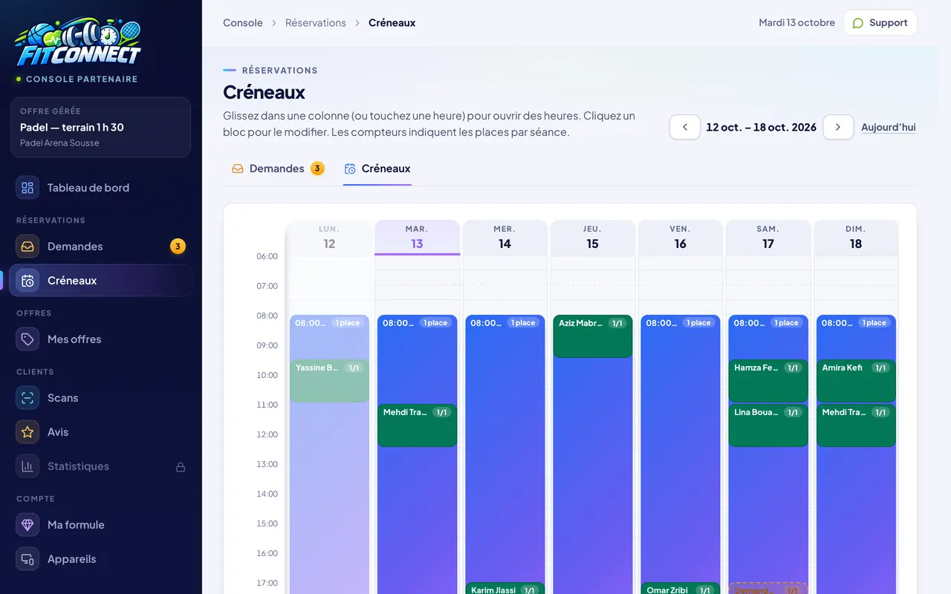Select the Lundi 12 day header
This screenshot has height=594, width=951.
(x=329, y=238)
